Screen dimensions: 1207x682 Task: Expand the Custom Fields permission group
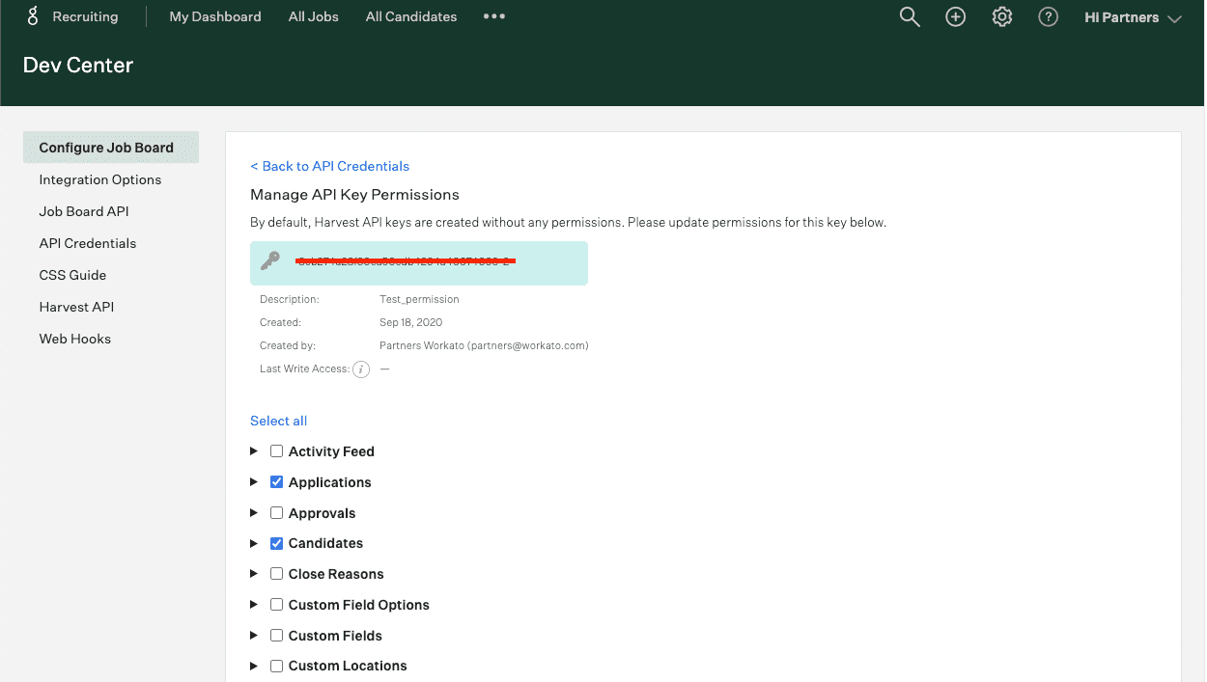point(253,635)
